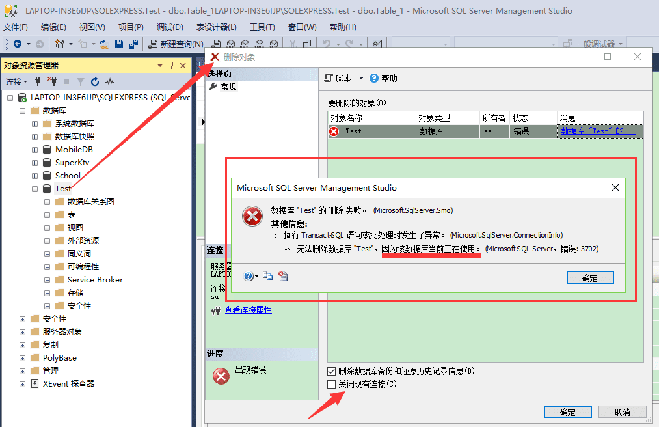Click 确定 in the error message dialog
The width and height of the screenshot is (659, 427).
point(590,278)
